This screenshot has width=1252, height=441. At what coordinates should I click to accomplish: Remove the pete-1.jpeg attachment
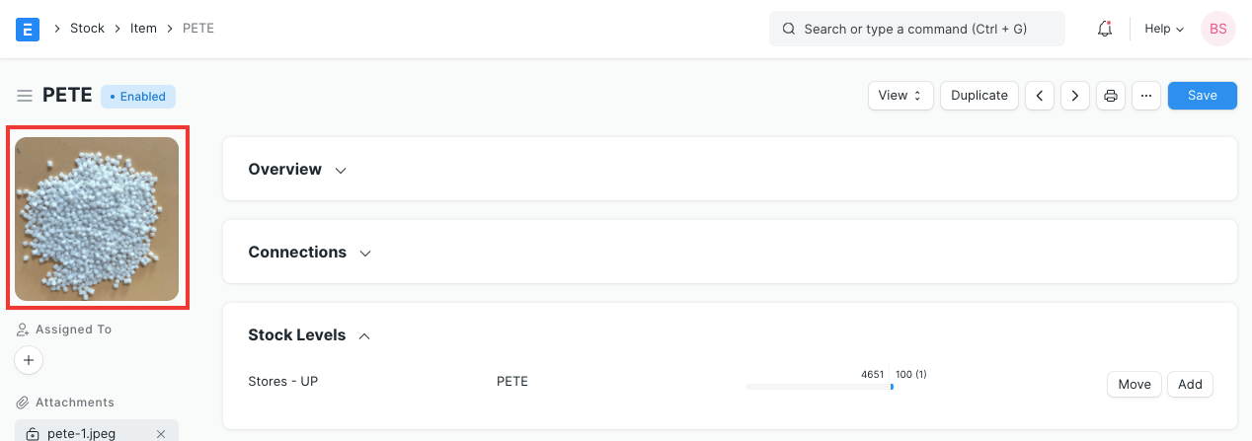(161, 434)
